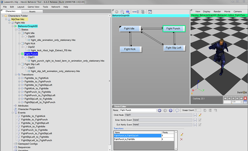Browse for Enter Notify Event with ellipsis
The image size is (248, 151).
point(195,120)
